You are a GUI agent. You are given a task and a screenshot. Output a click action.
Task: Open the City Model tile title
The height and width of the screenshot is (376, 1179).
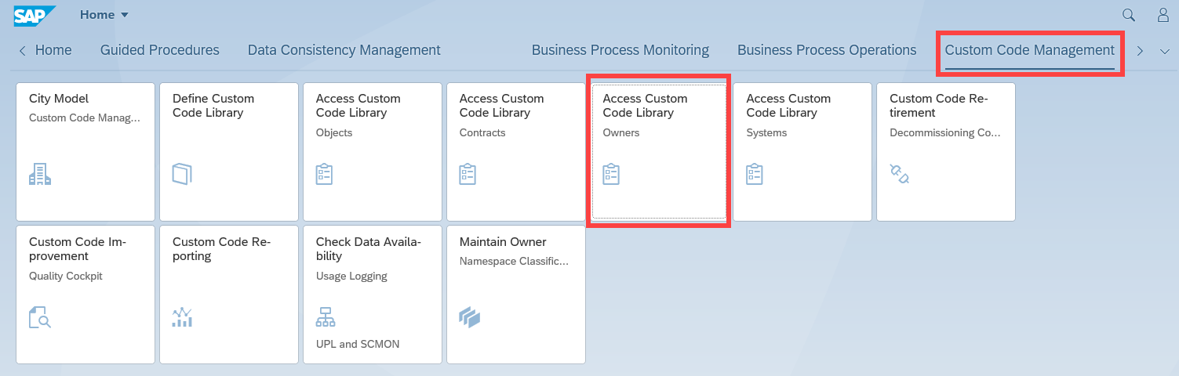tap(59, 99)
